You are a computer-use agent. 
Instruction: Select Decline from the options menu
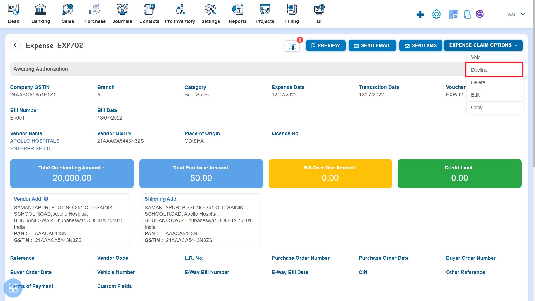click(x=495, y=70)
